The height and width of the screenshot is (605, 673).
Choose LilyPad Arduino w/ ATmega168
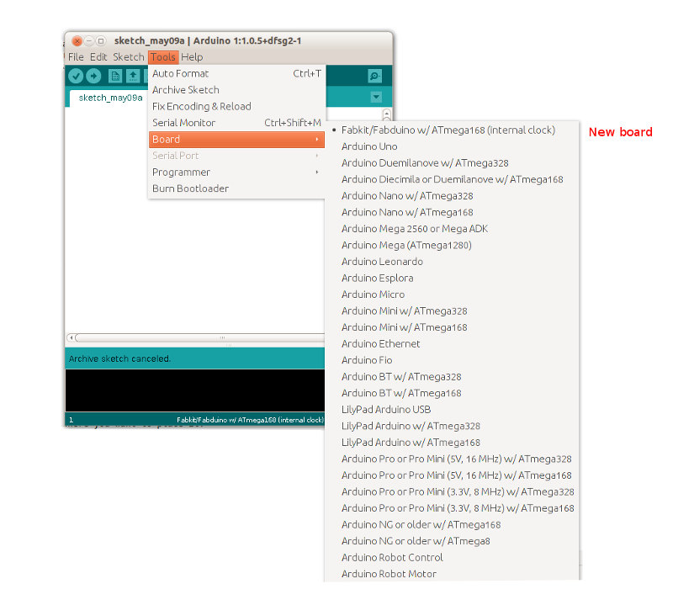[452, 443]
